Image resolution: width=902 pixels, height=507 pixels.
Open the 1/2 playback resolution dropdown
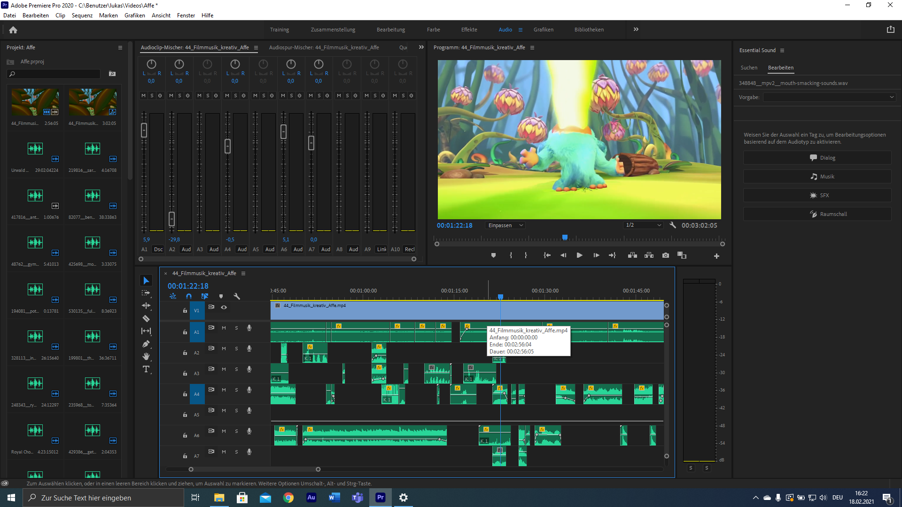pyautogui.click(x=643, y=225)
